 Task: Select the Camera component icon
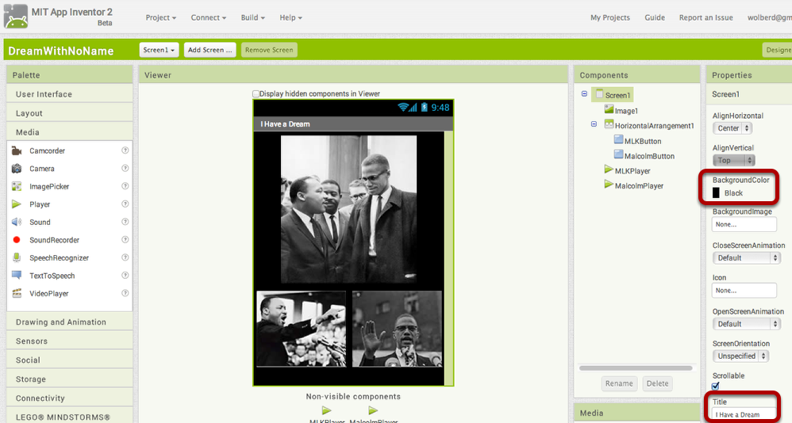(x=17, y=169)
